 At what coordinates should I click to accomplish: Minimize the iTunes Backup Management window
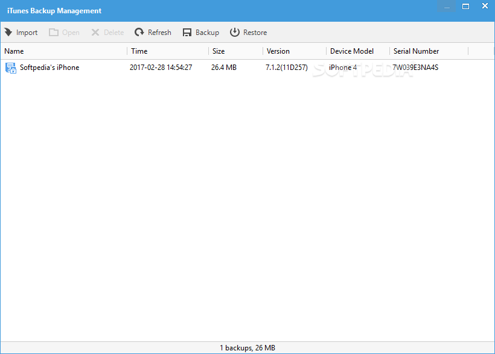point(447,6)
